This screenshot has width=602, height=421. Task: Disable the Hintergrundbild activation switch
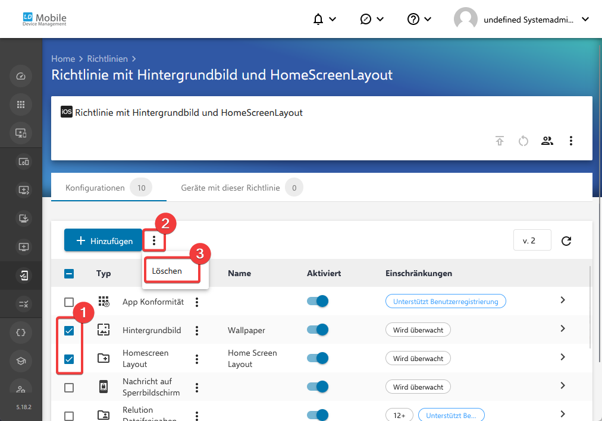318,330
